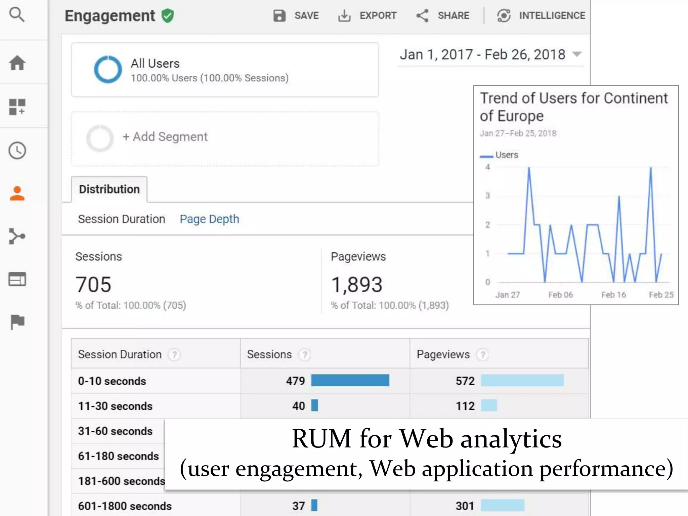The image size is (688, 516).
Task: Open Conversions flag icon
Action: click(17, 322)
